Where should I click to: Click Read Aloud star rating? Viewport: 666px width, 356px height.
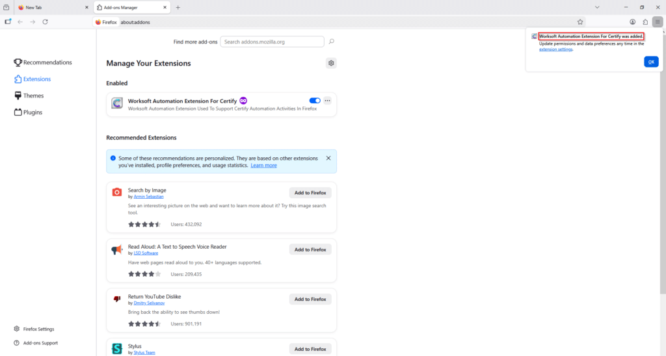point(144,274)
